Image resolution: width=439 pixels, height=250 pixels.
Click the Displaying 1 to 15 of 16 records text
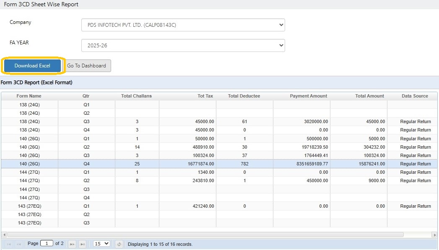160,244
